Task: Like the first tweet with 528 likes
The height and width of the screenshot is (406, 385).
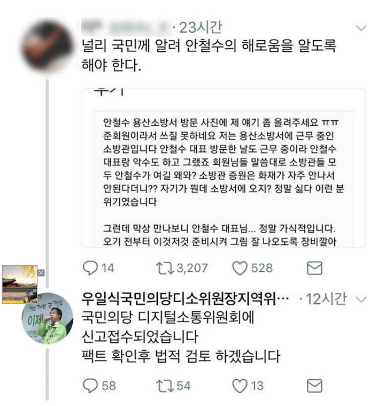Action: coord(240,268)
